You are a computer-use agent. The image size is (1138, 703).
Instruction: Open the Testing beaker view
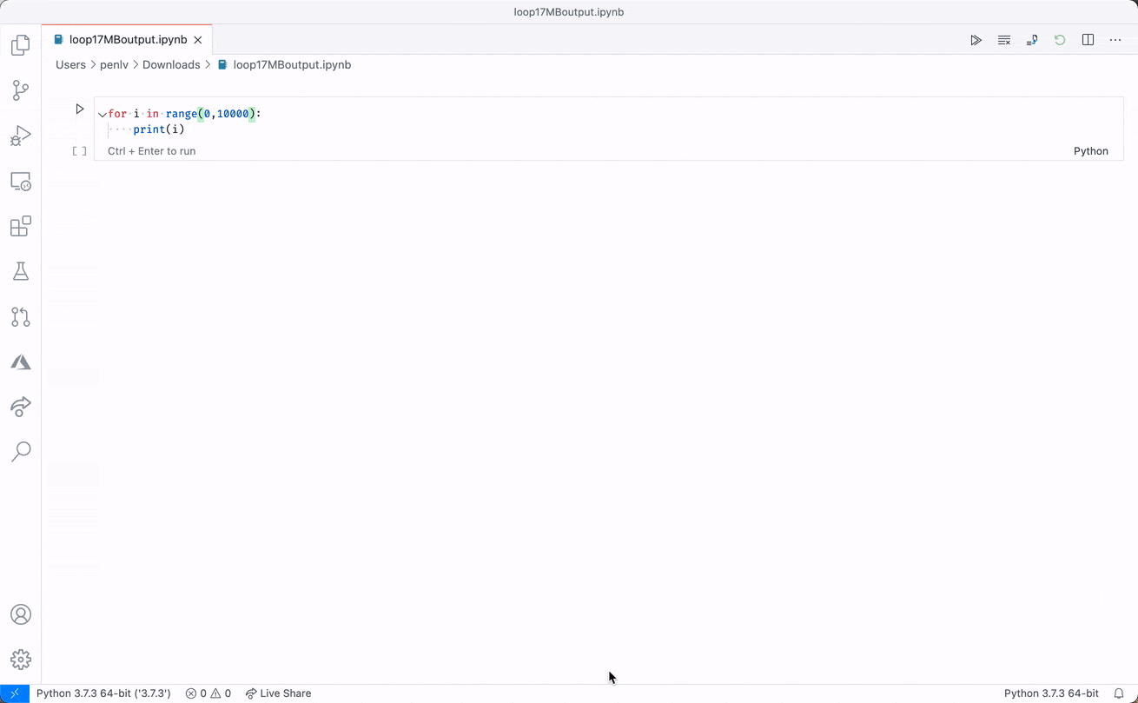click(20, 271)
